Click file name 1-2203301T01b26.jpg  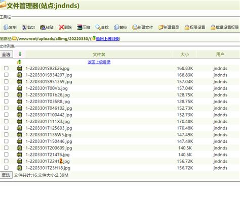coord(48,95)
